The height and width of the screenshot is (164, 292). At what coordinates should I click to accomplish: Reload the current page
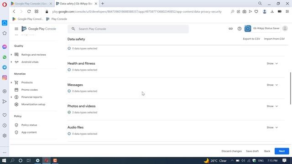pyautogui.click(x=29, y=11)
